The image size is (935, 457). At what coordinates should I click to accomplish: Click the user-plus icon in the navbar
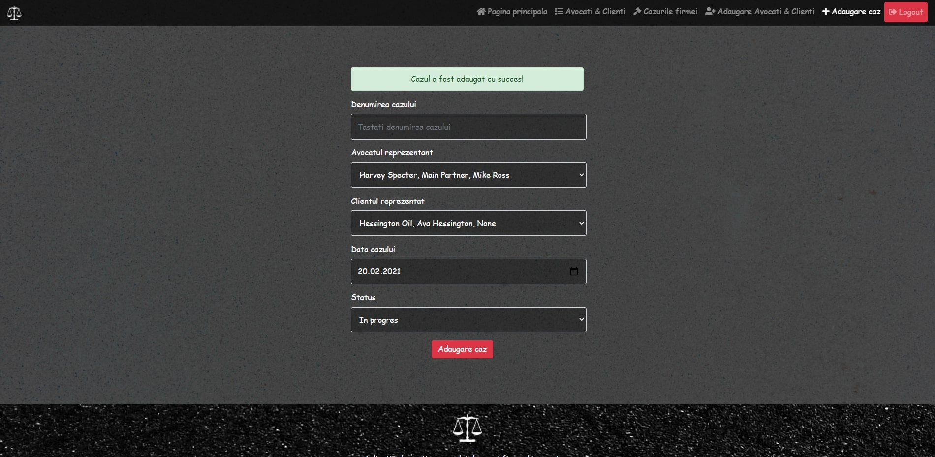pos(710,11)
